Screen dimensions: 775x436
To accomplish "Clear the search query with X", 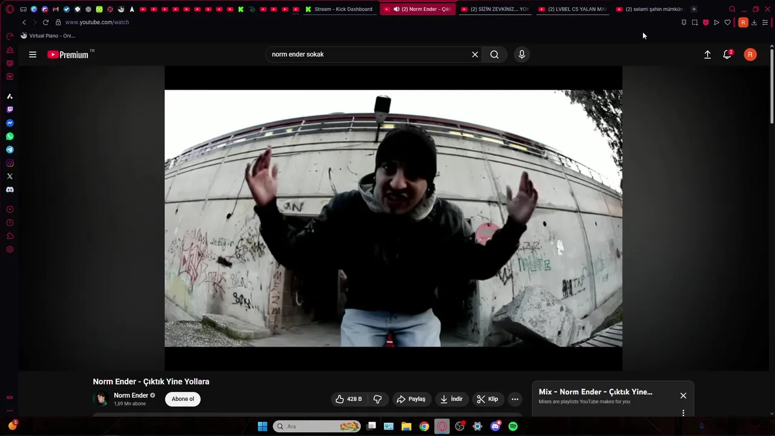I will 475,54.
